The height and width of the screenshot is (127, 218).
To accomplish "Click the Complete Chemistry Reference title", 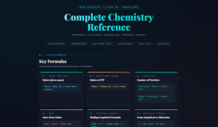I will tap(109, 22).
